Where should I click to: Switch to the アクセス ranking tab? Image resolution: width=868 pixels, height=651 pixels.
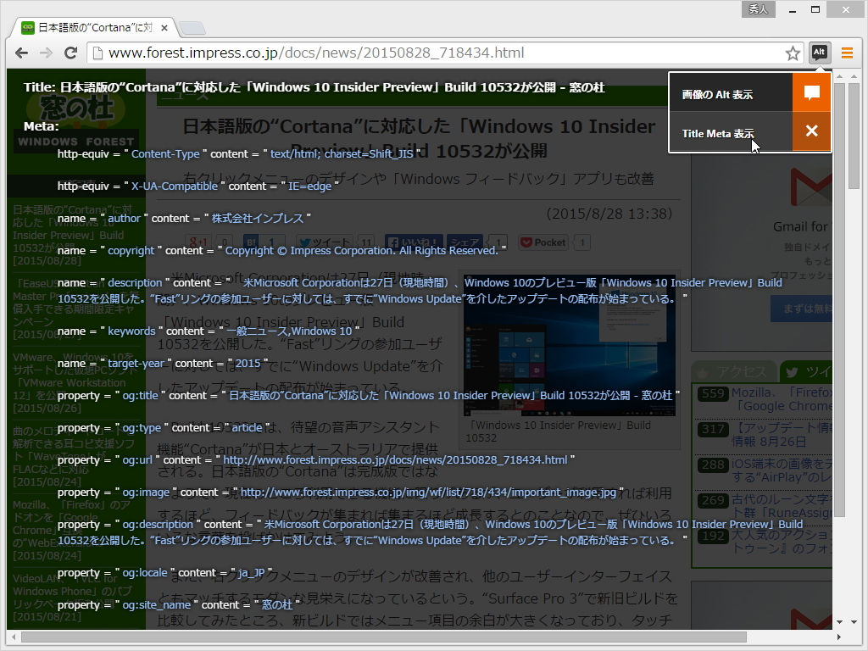click(x=733, y=372)
